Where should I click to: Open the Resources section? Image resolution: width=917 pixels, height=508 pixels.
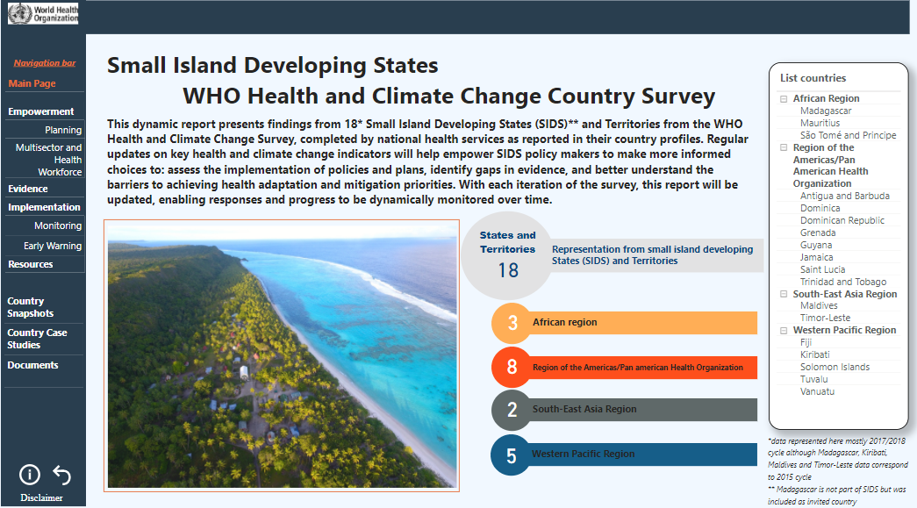pos(31,264)
